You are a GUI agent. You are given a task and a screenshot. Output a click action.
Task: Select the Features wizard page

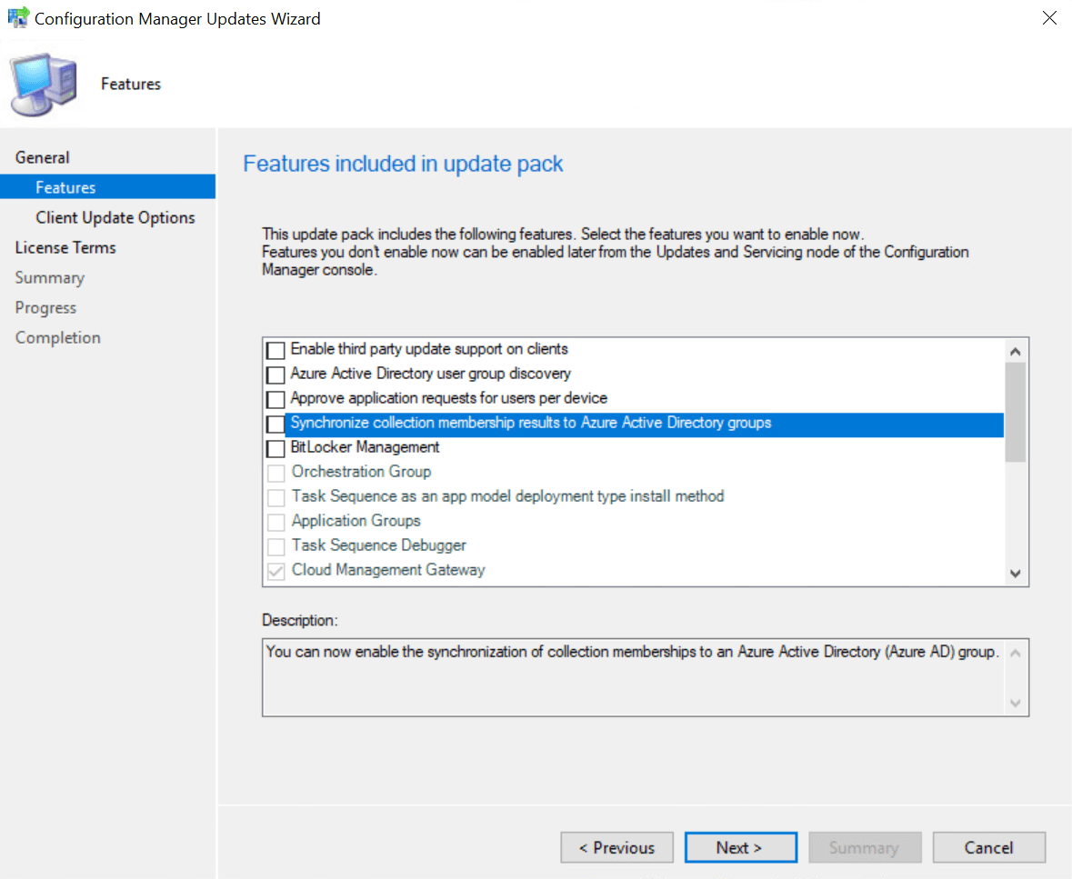click(108, 187)
